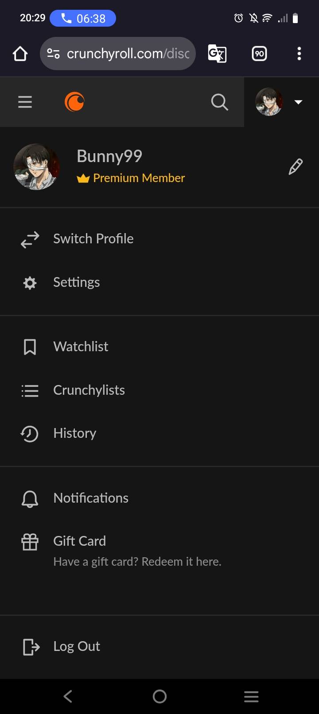Tap the Crunchyroll logo icon
The image size is (319, 714).
tap(74, 102)
